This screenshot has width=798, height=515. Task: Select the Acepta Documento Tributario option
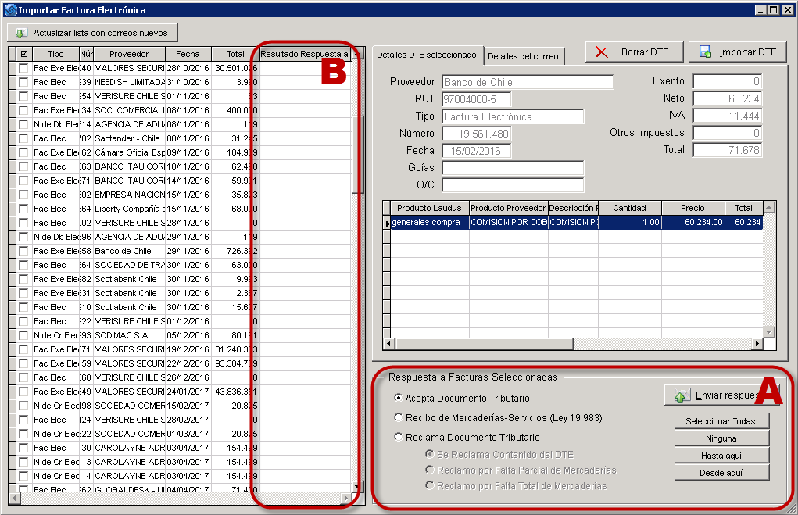[399, 398]
